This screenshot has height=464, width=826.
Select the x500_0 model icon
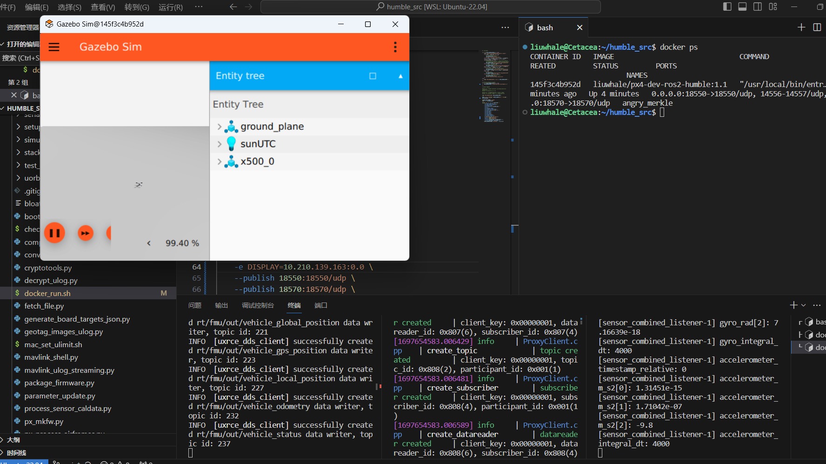[231, 161]
